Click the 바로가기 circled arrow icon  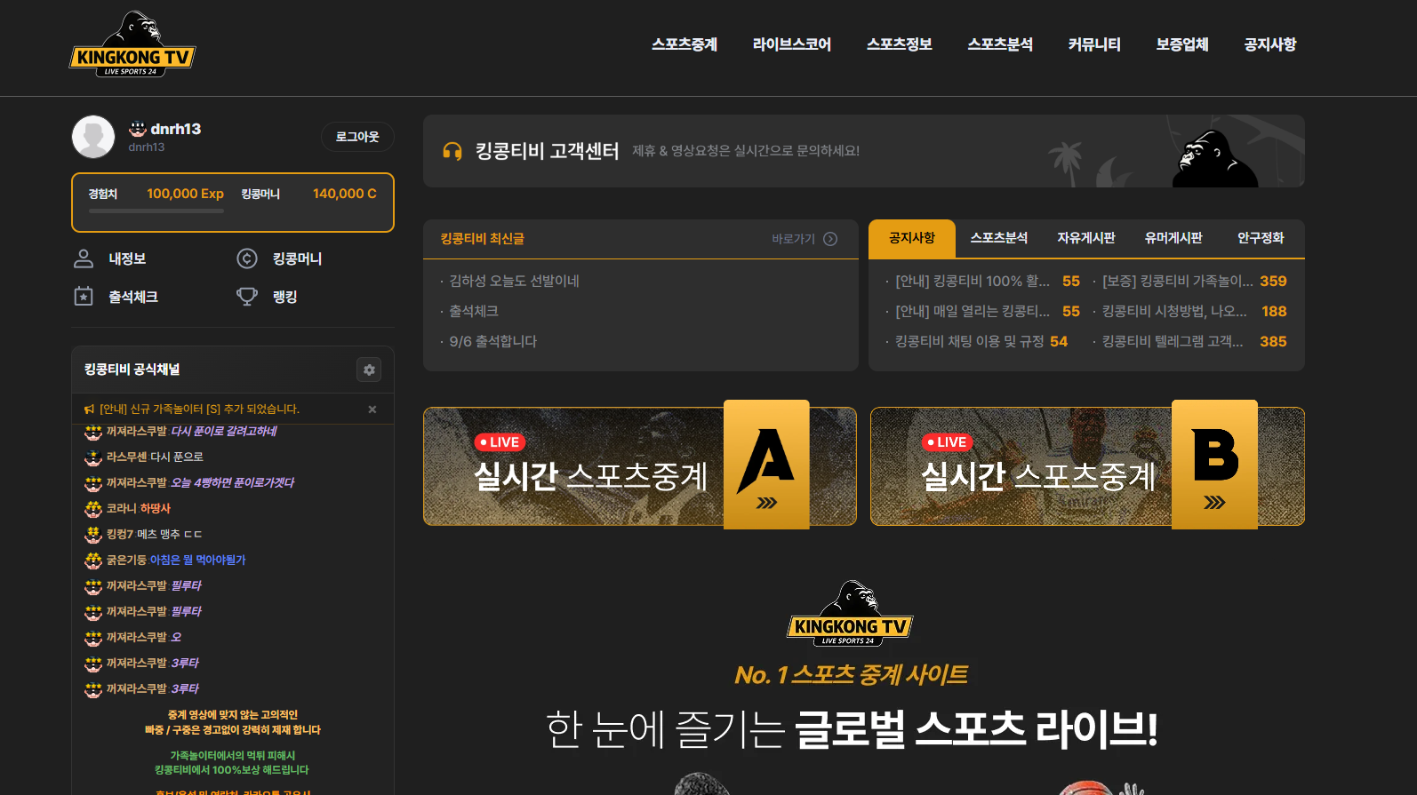830,239
